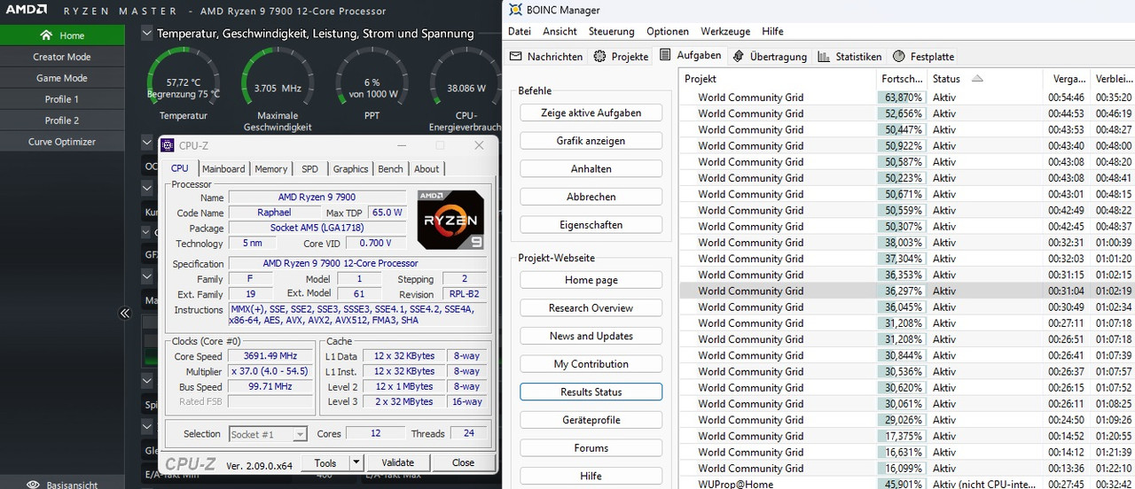Collapse the Ryzen Master sidebar with double-chevron
Viewport: 1135px width, 489px height.
(x=125, y=313)
